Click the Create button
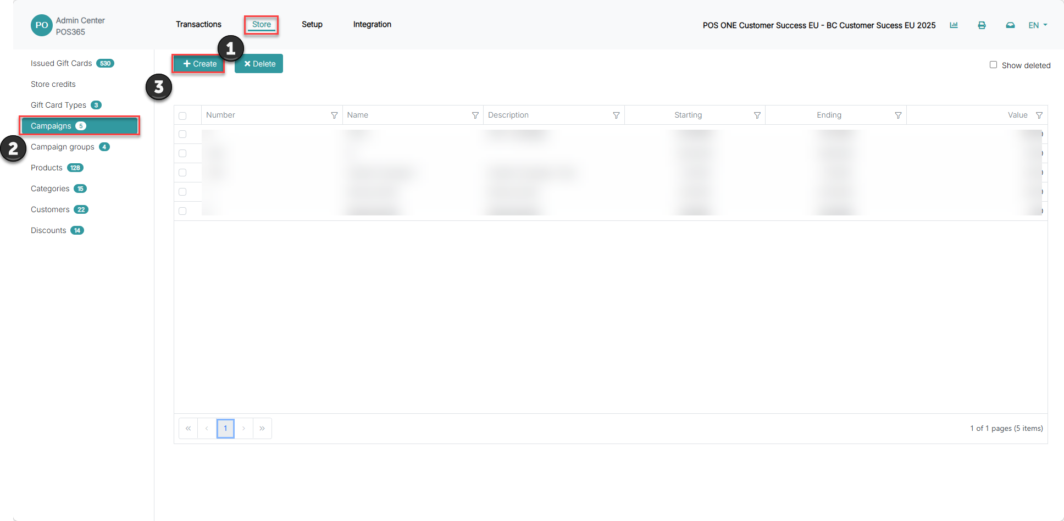Screen dimensions: 1064x521 click(x=199, y=64)
